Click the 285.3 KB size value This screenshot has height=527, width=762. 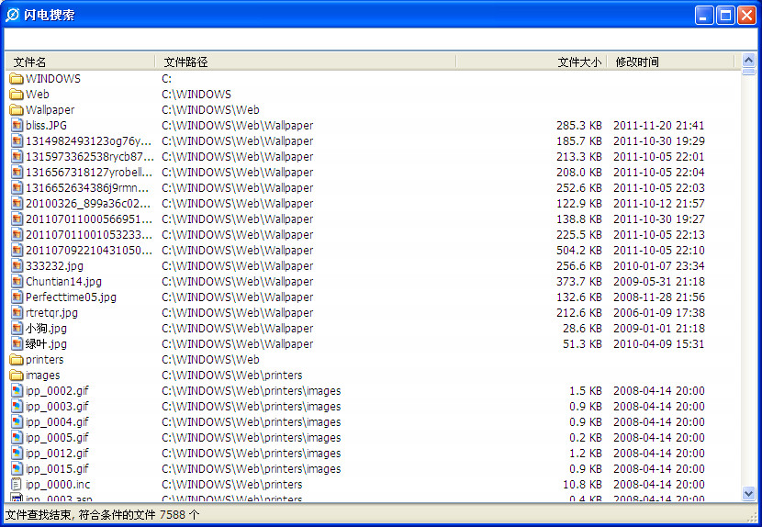[x=578, y=126]
